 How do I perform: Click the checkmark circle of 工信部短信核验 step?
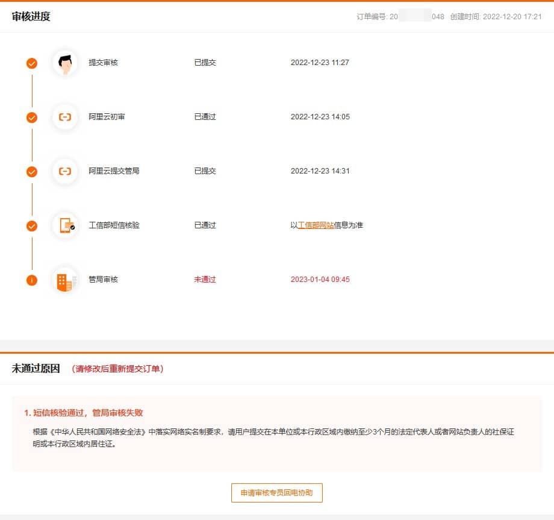tap(32, 226)
